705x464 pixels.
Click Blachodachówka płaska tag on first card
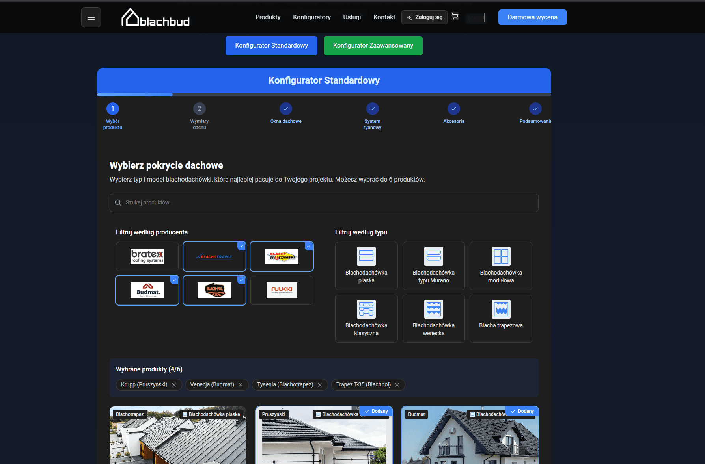[211, 414]
